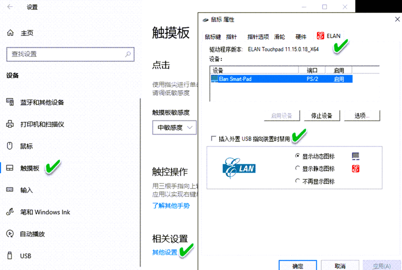Switch to the 鼠标键 tab
The image size is (402, 270).
click(213, 37)
